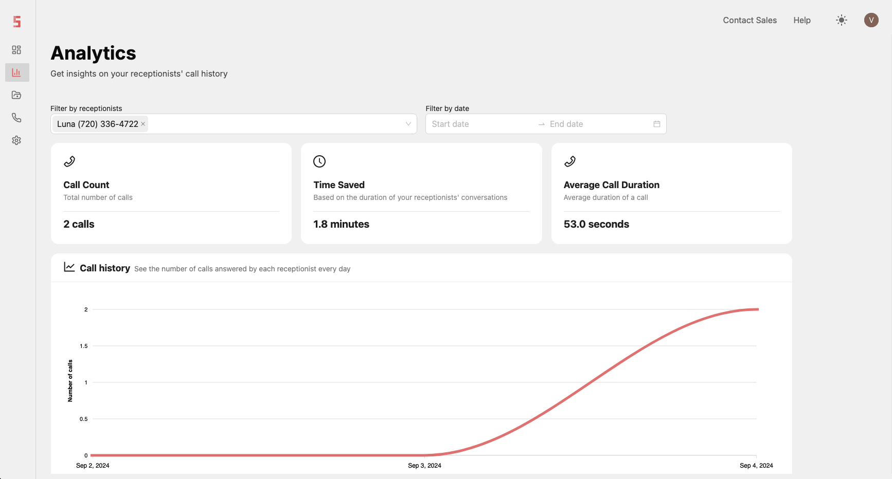Open settings using the gear icon
Viewport: 892px width, 479px height.
tap(16, 140)
